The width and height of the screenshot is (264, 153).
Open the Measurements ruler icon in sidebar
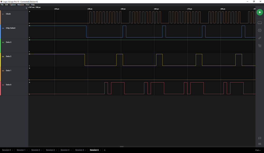pyautogui.click(x=260, y=38)
